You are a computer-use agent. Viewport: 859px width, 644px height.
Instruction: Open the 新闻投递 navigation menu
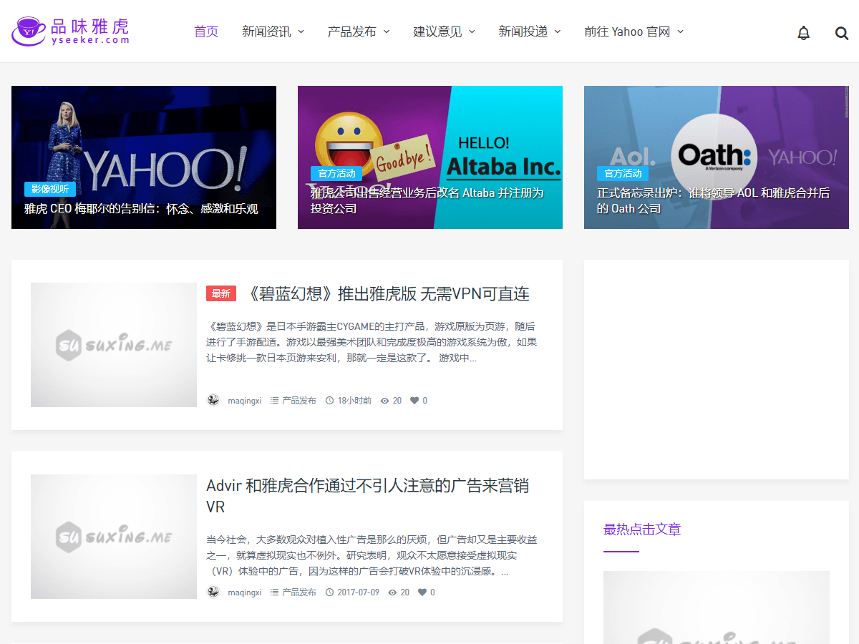tap(530, 31)
